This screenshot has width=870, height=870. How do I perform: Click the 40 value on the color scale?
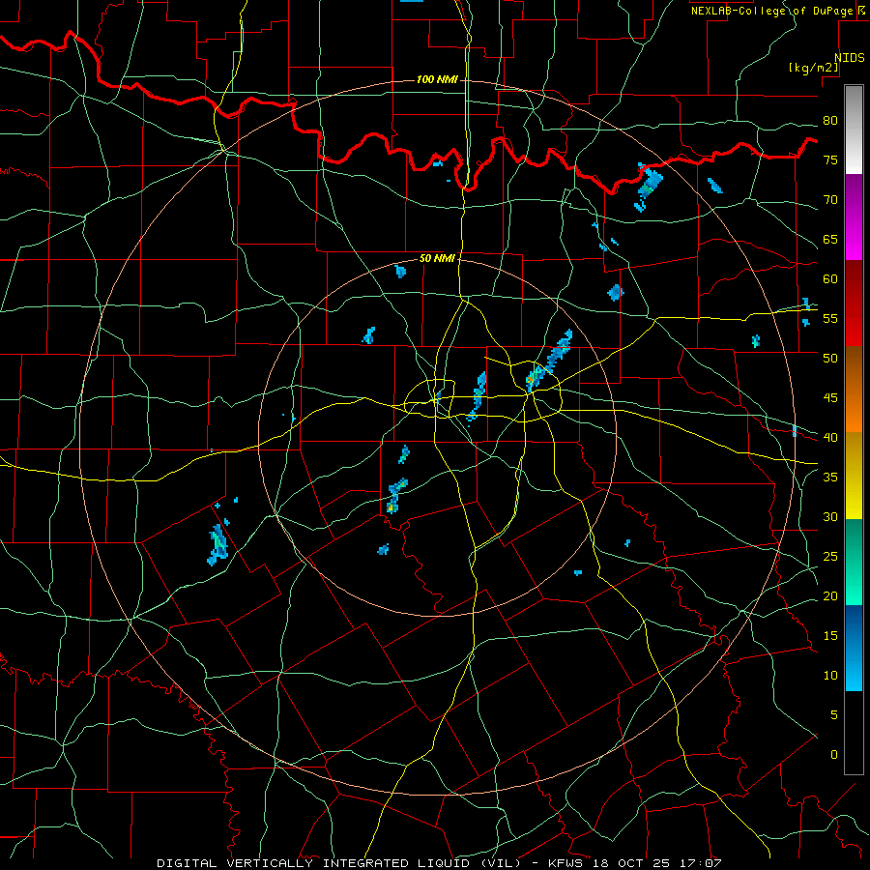(830, 437)
